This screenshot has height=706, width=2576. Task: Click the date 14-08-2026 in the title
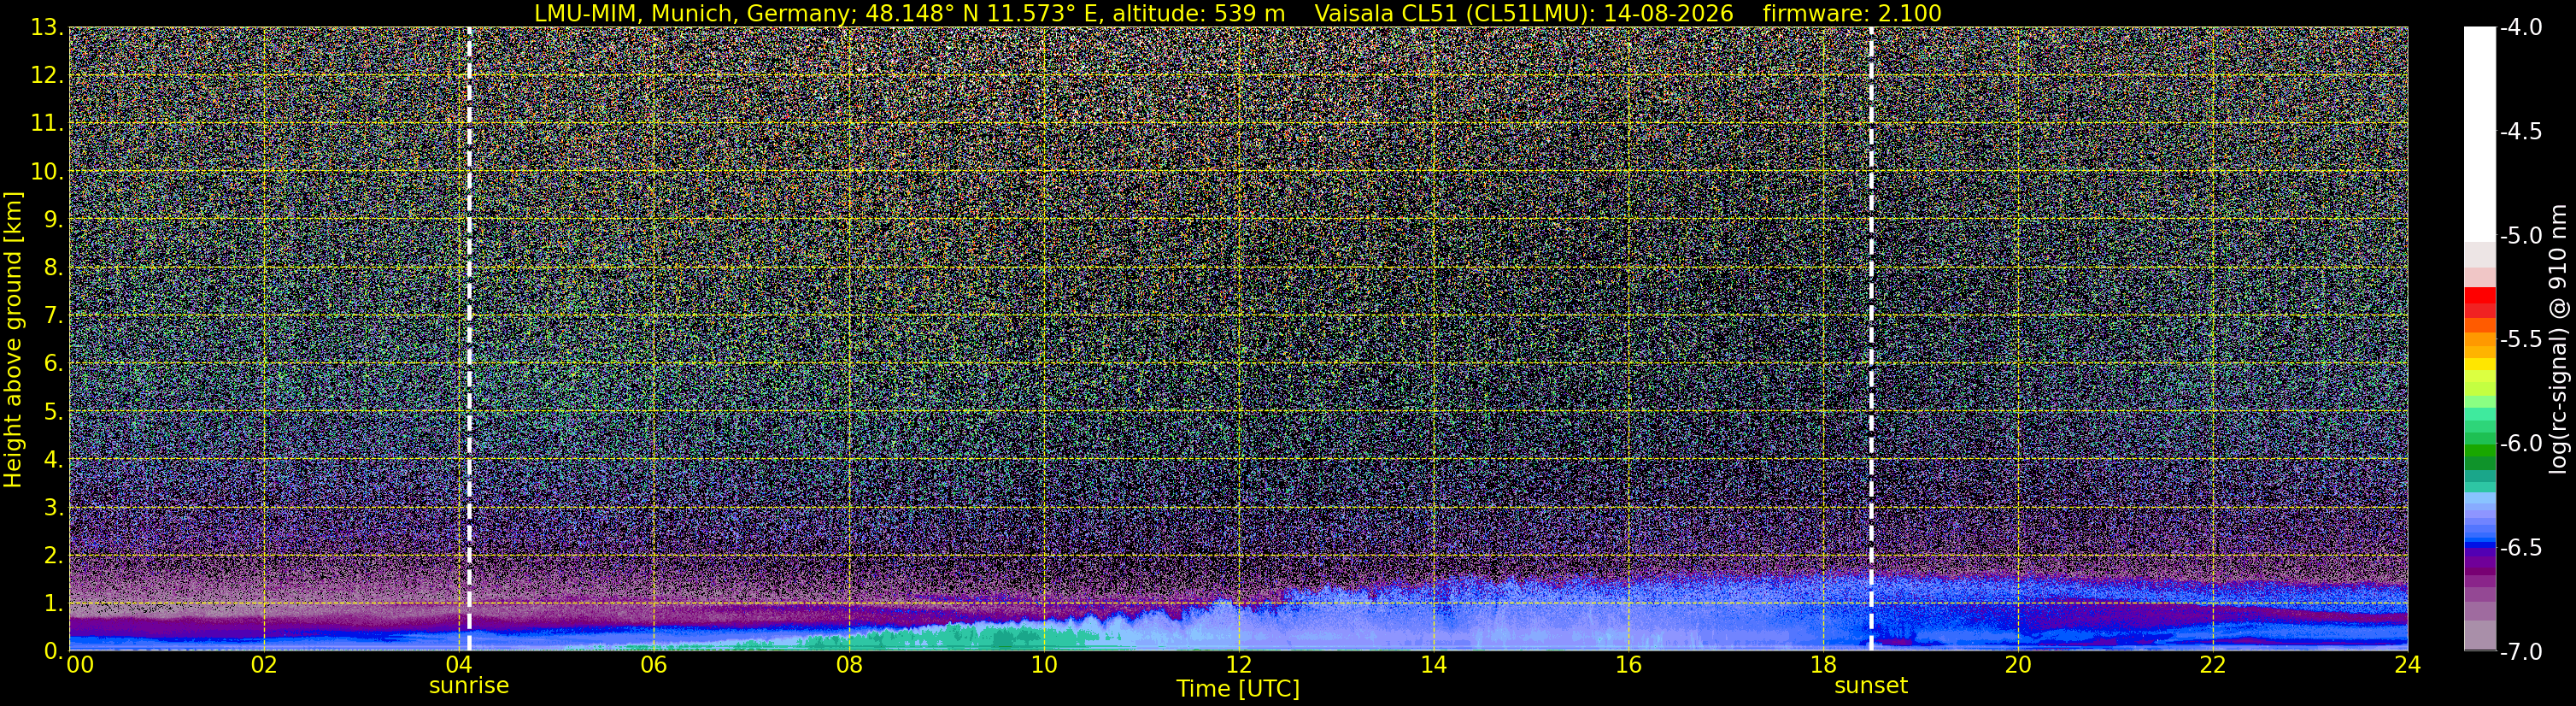(1667, 13)
